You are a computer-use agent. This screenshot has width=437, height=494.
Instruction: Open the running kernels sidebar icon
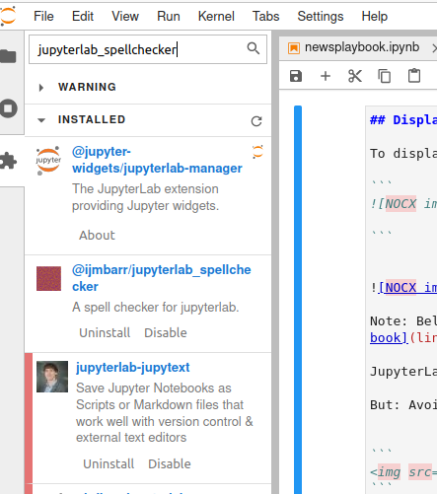[x=9, y=108]
